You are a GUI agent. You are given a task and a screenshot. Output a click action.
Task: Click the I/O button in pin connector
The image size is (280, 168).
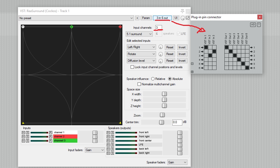pyautogui.click(x=253, y=25)
